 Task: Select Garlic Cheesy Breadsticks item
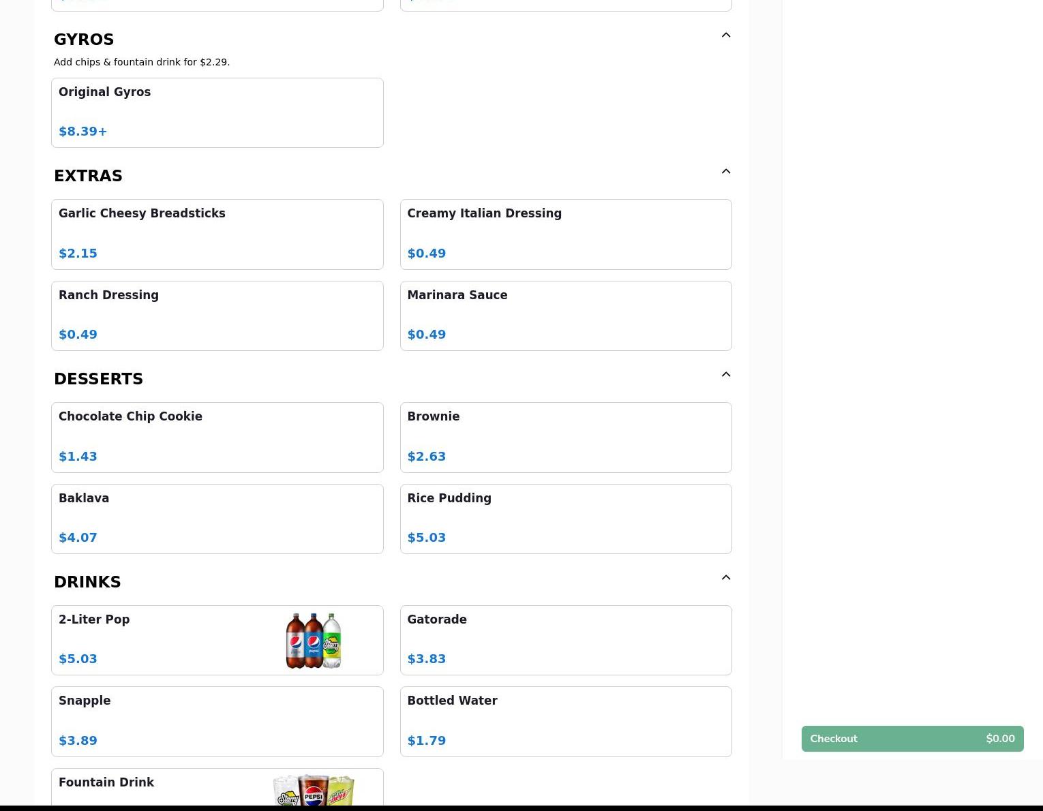click(217, 234)
